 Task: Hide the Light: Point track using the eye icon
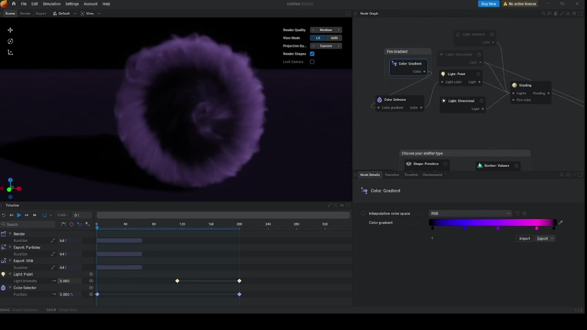tap(91, 274)
